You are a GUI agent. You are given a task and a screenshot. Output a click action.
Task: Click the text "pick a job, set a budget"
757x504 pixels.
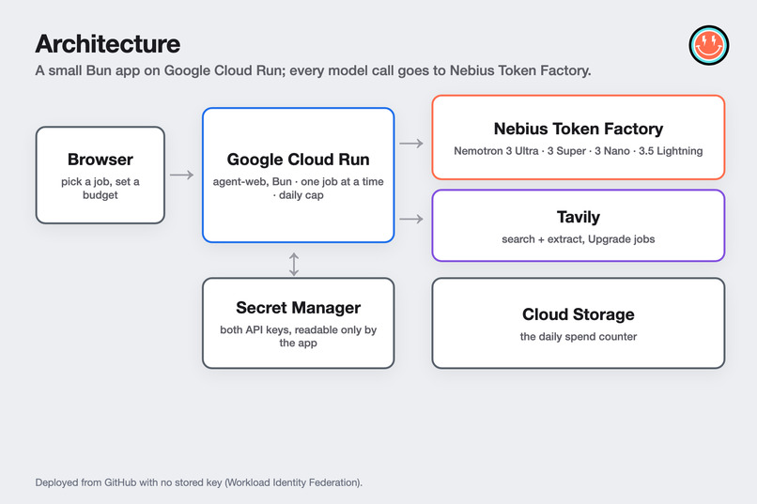[x=100, y=188]
